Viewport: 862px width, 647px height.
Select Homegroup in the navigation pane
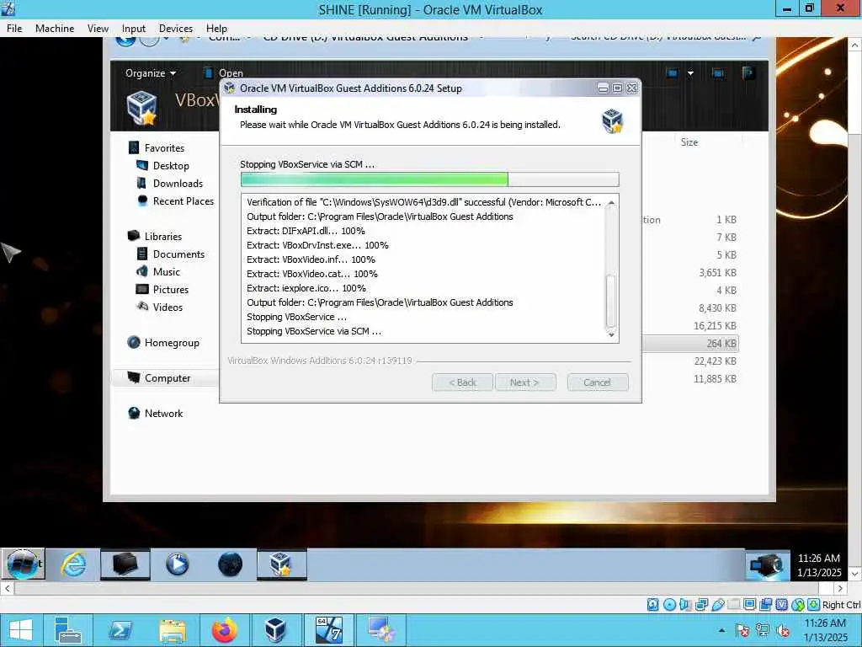click(172, 343)
